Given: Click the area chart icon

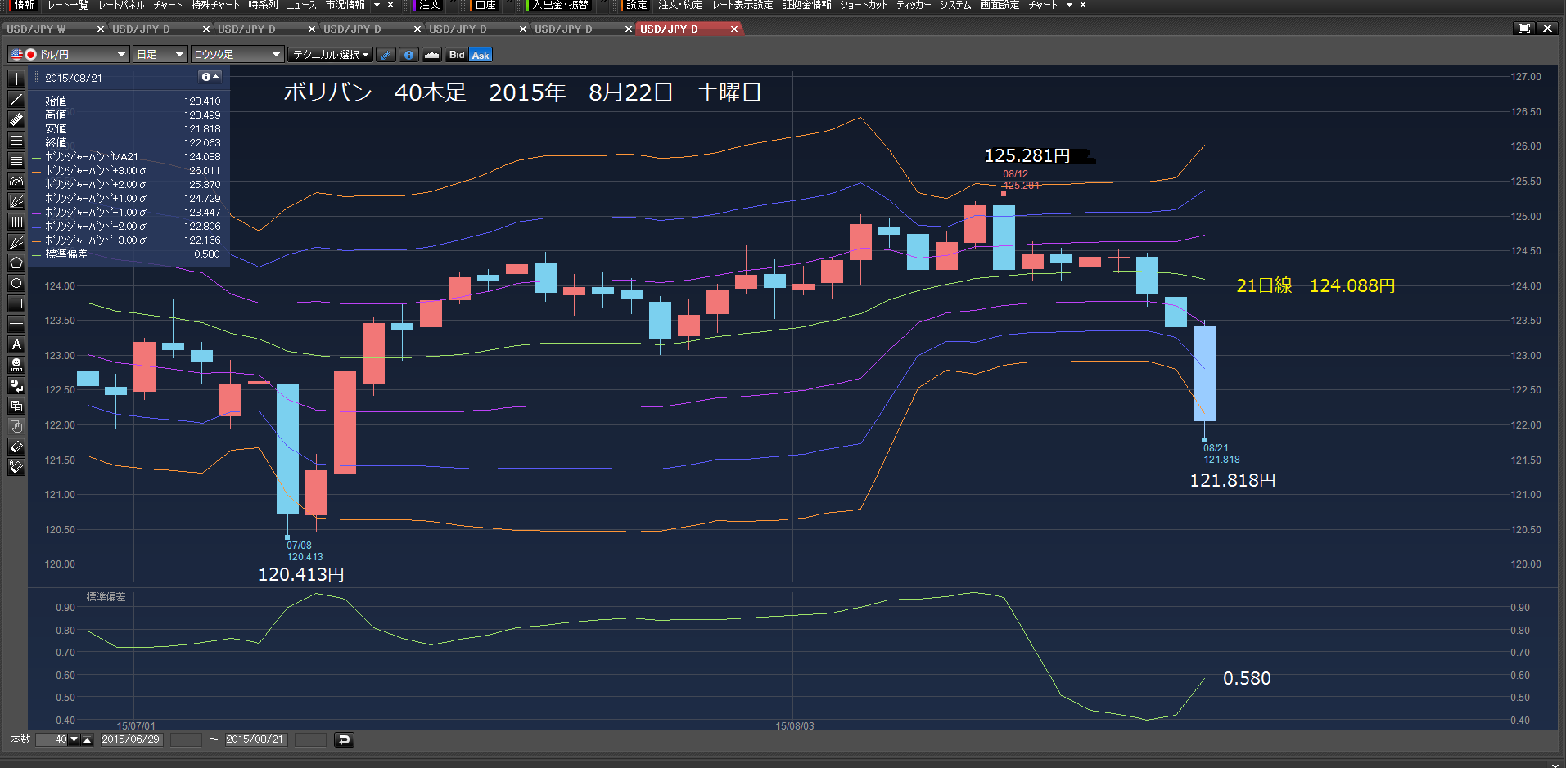Looking at the screenshot, I should [431, 55].
